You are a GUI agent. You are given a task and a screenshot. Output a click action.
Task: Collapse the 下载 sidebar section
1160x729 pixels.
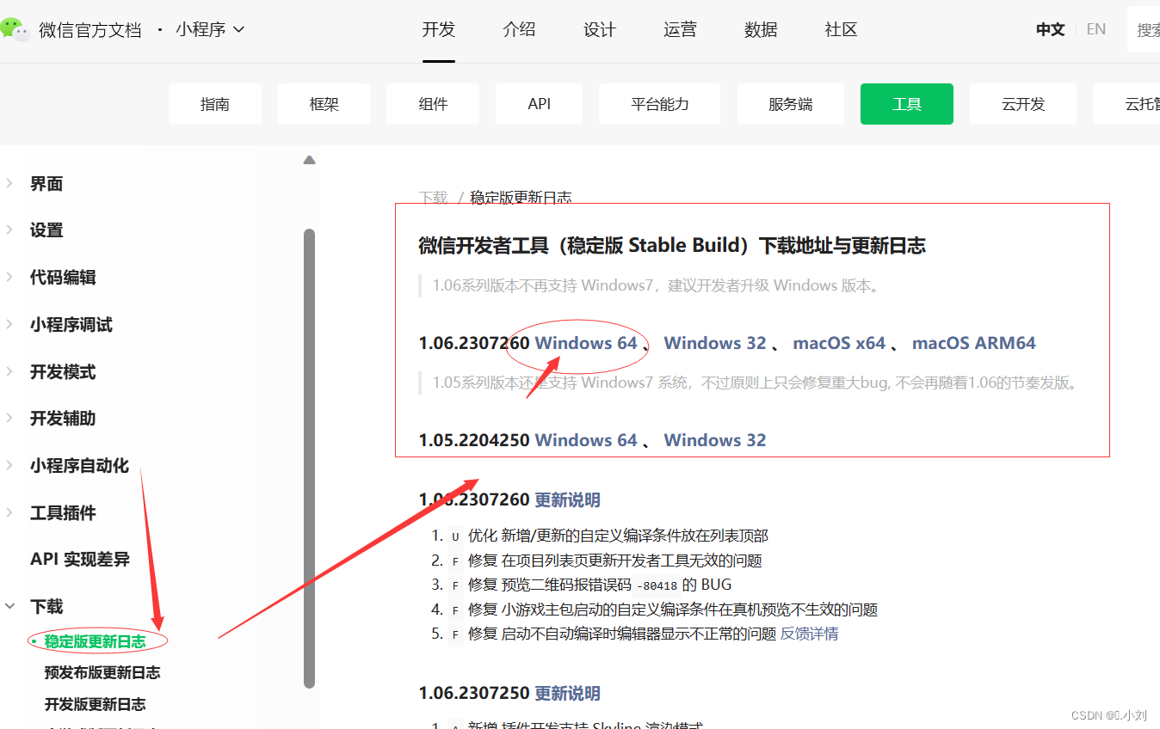[x=46, y=607]
